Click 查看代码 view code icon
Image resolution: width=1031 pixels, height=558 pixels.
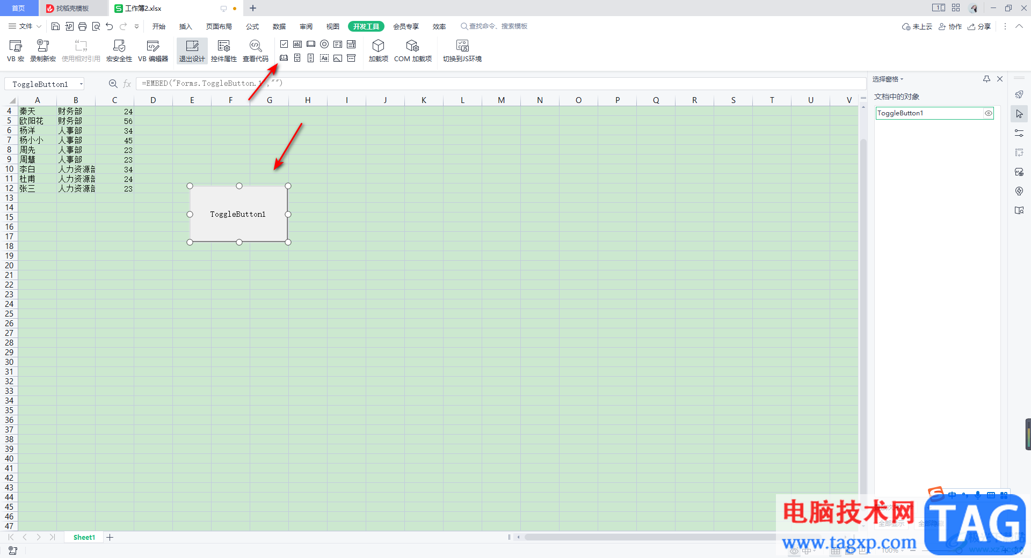click(x=256, y=51)
